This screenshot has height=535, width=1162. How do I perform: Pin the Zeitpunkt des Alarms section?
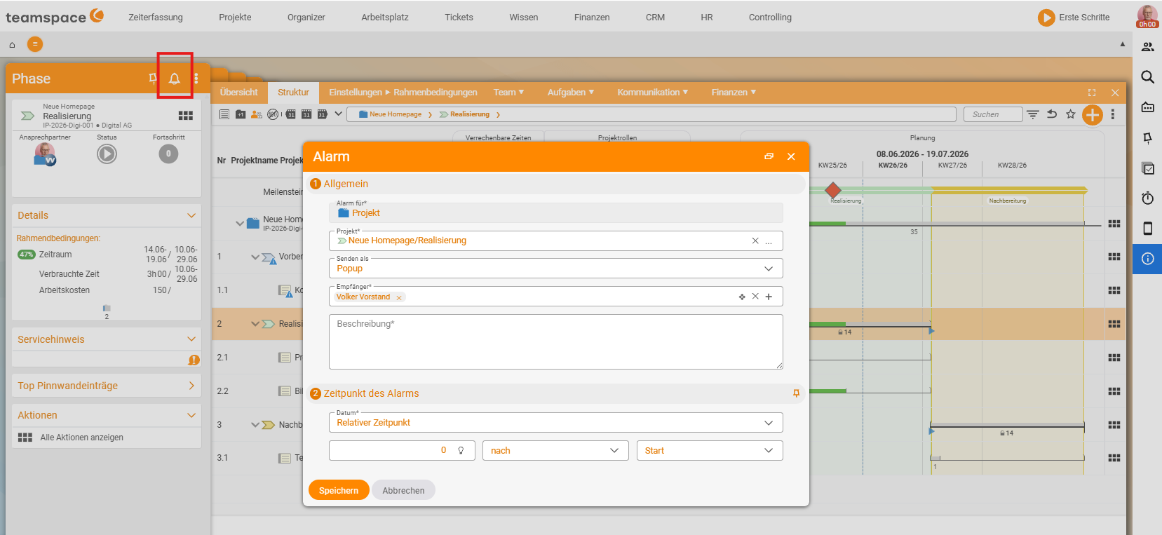click(x=796, y=393)
